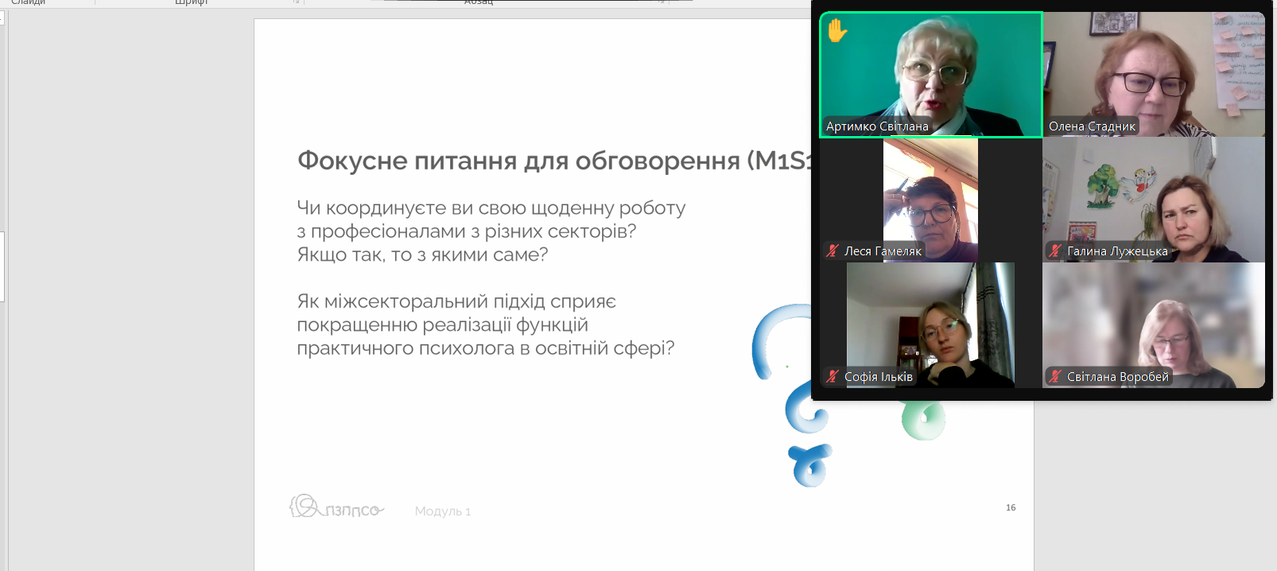Viewport: 1277px width, 571px height.
Task: Click the "Модуль 1" footer text
Action: 443,511
